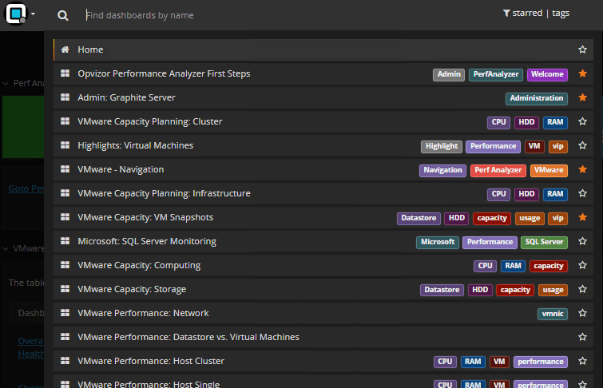Click grid icon beside Microsoft: SQL Server Monitoring
Image resolution: width=603 pixels, height=388 pixels.
pyautogui.click(x=65, y=241)
